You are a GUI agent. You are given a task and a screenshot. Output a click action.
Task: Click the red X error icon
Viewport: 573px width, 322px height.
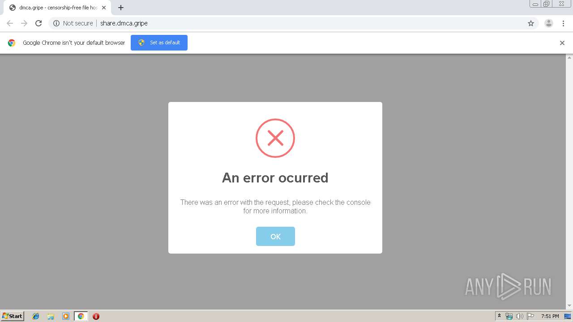[275, 138]
